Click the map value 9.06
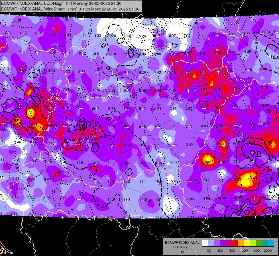279x256 pixels. click(x=142, y=54)
